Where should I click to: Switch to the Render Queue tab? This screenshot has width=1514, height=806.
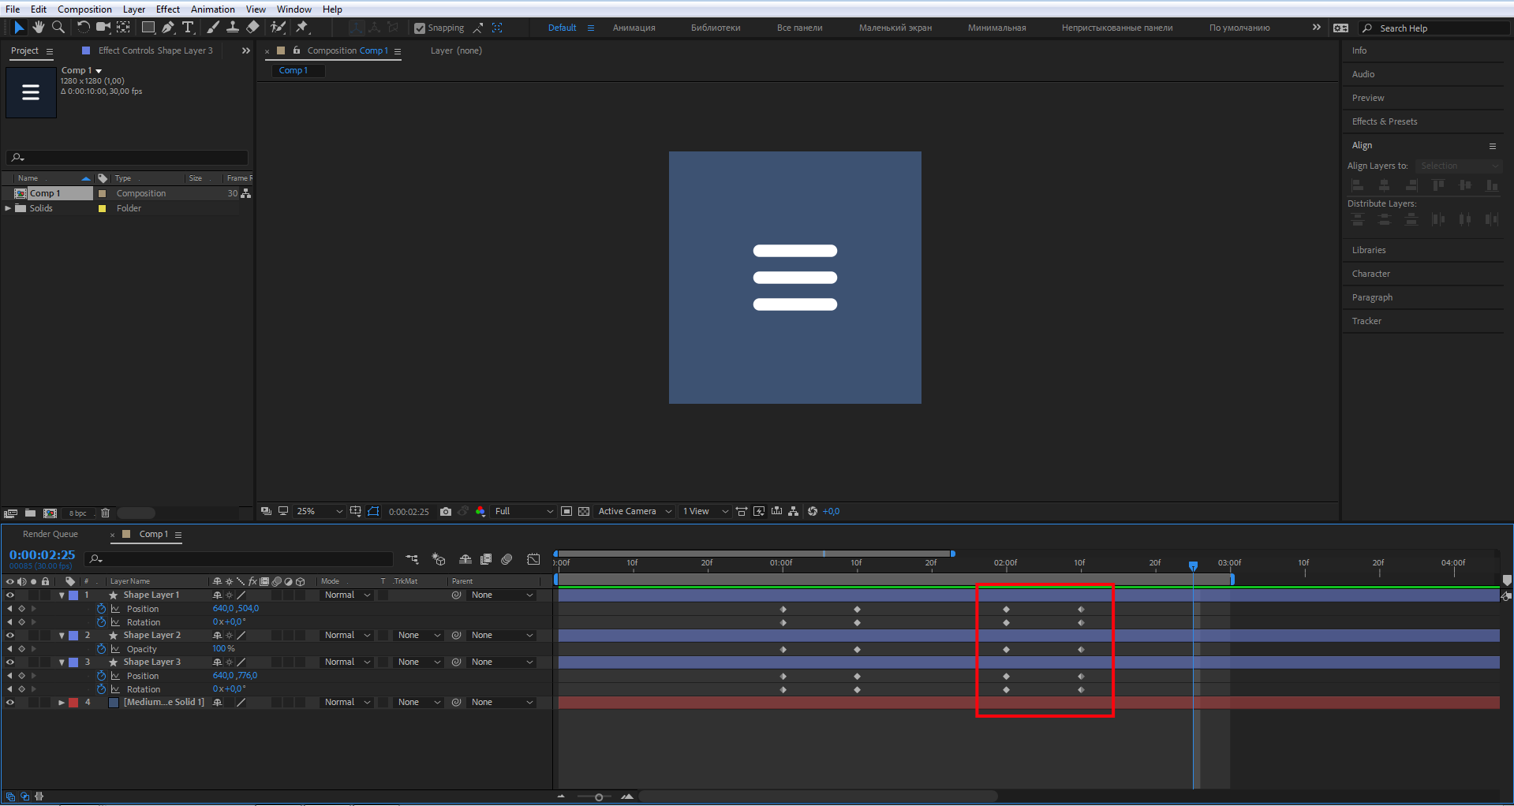point(50,535)
